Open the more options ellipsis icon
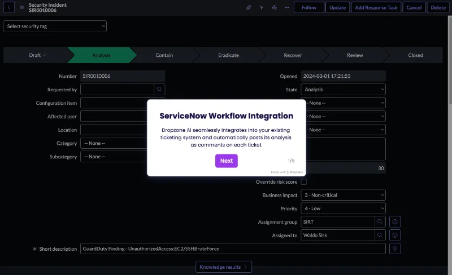Image resolution: width=452 pixels, height=275 pixels. tap(287, 7)
